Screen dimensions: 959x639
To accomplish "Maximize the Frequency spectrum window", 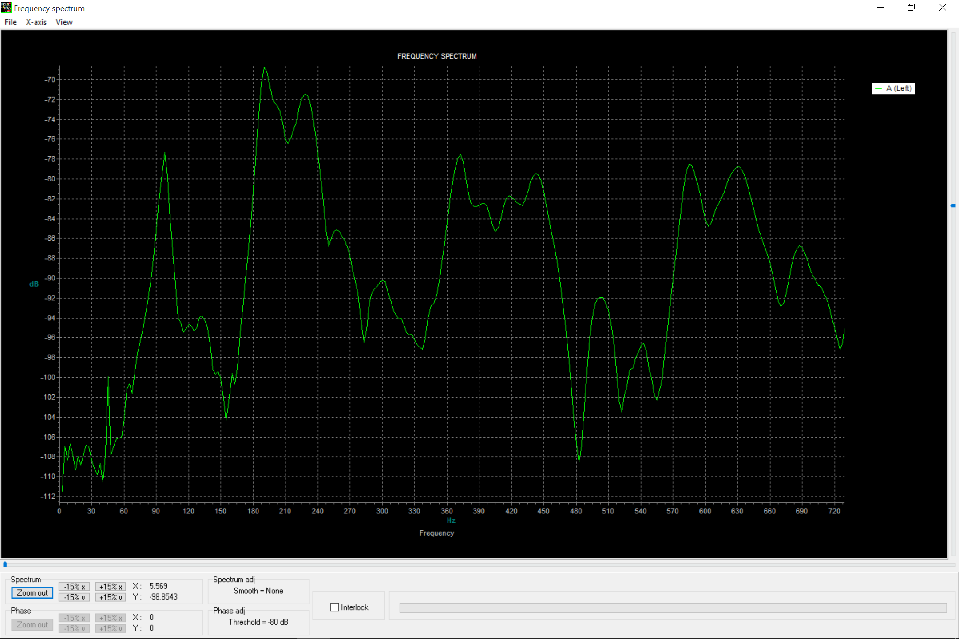I will click(x=911, y=8).
